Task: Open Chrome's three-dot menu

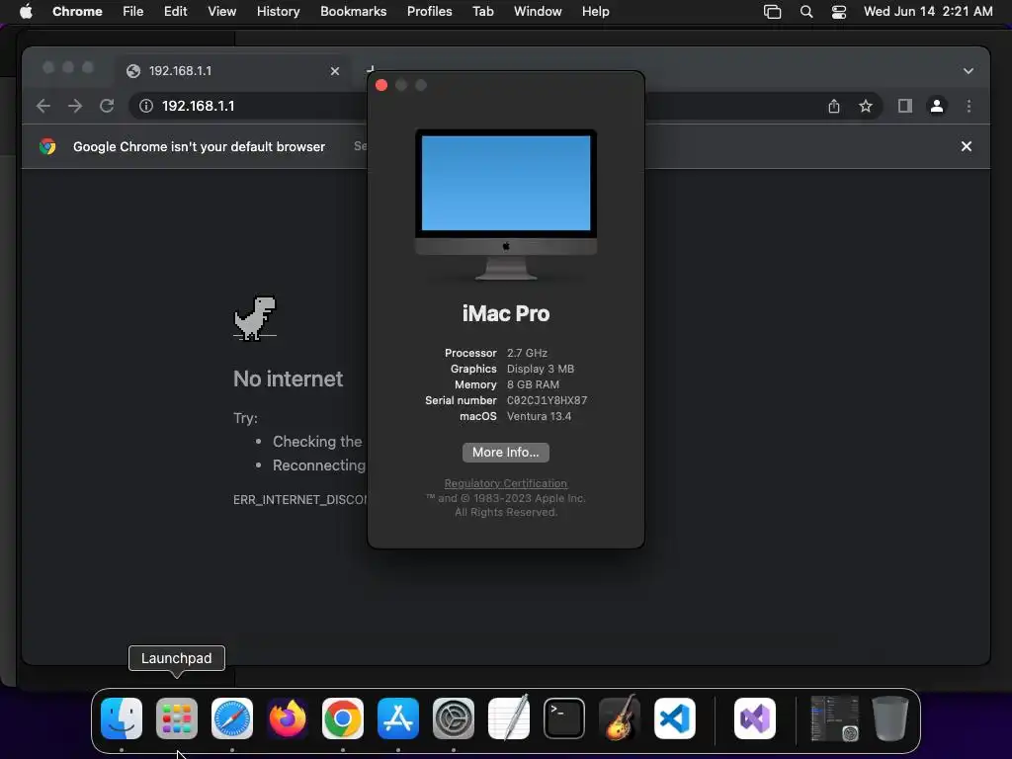Action: tap(969, 106)
